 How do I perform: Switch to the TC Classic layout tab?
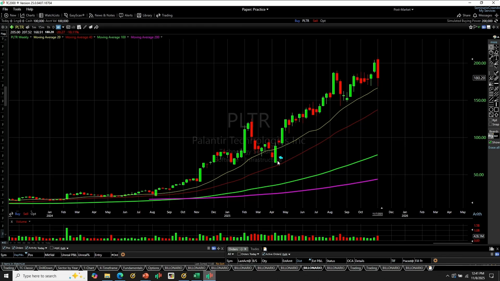(26, 268)
